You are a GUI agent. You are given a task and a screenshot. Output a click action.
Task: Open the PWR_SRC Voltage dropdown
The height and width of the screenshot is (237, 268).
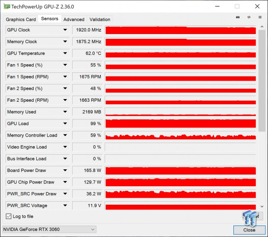[x=65, y=206]
